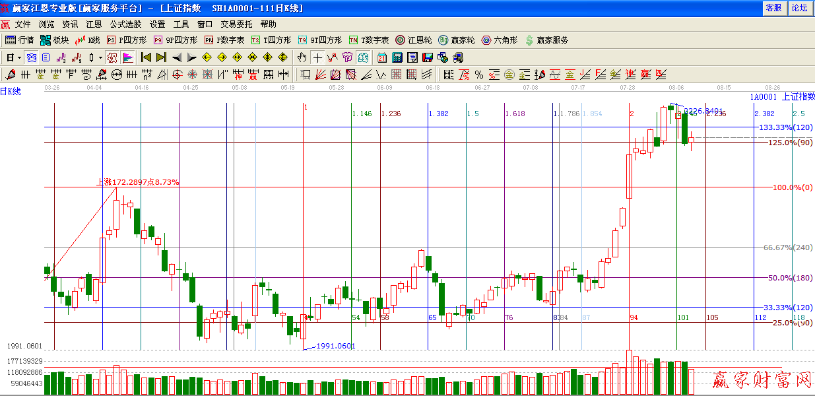Open the calendar icon in toolbar
Viewport: 815px width, 396px height.
pos(382,57)
